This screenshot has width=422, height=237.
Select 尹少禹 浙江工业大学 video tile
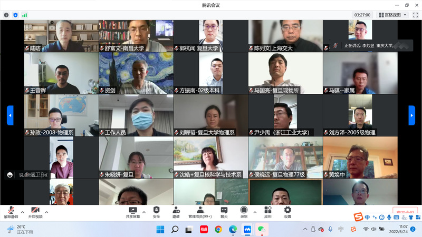[x=285, y=115]
